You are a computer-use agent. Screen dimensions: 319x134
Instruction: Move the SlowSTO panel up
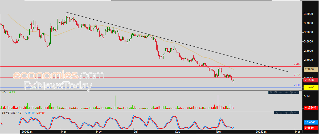coord(286,113)
